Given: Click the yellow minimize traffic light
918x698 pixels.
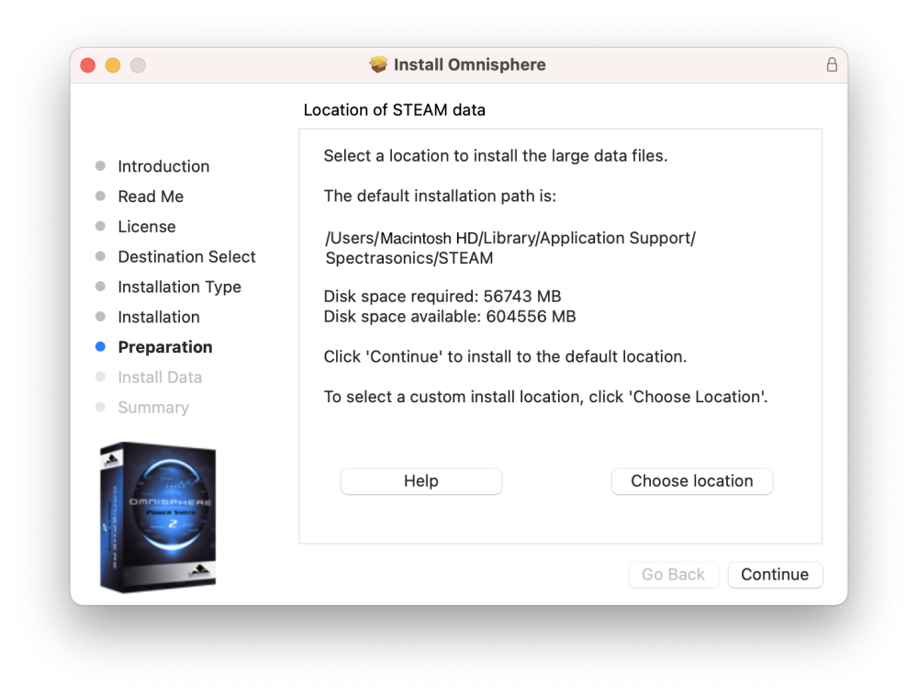Looking at the screenshot, I should click(x=112, y=65).
